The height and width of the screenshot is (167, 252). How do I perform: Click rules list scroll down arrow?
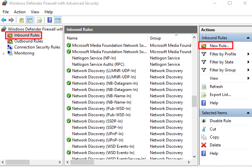coord(194,157)
